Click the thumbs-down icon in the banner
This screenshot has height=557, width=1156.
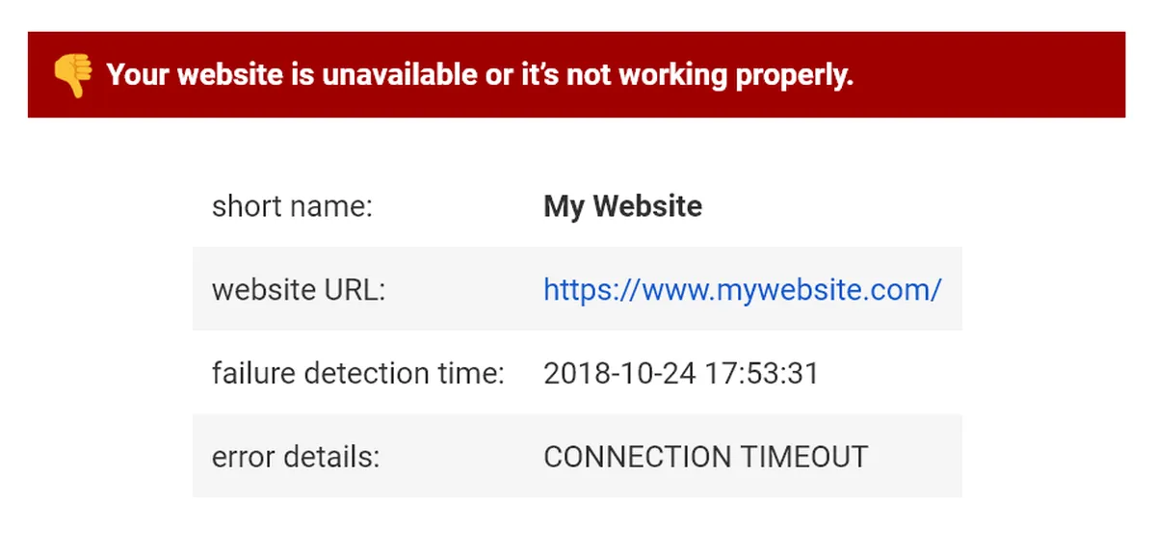coord(73,75)
